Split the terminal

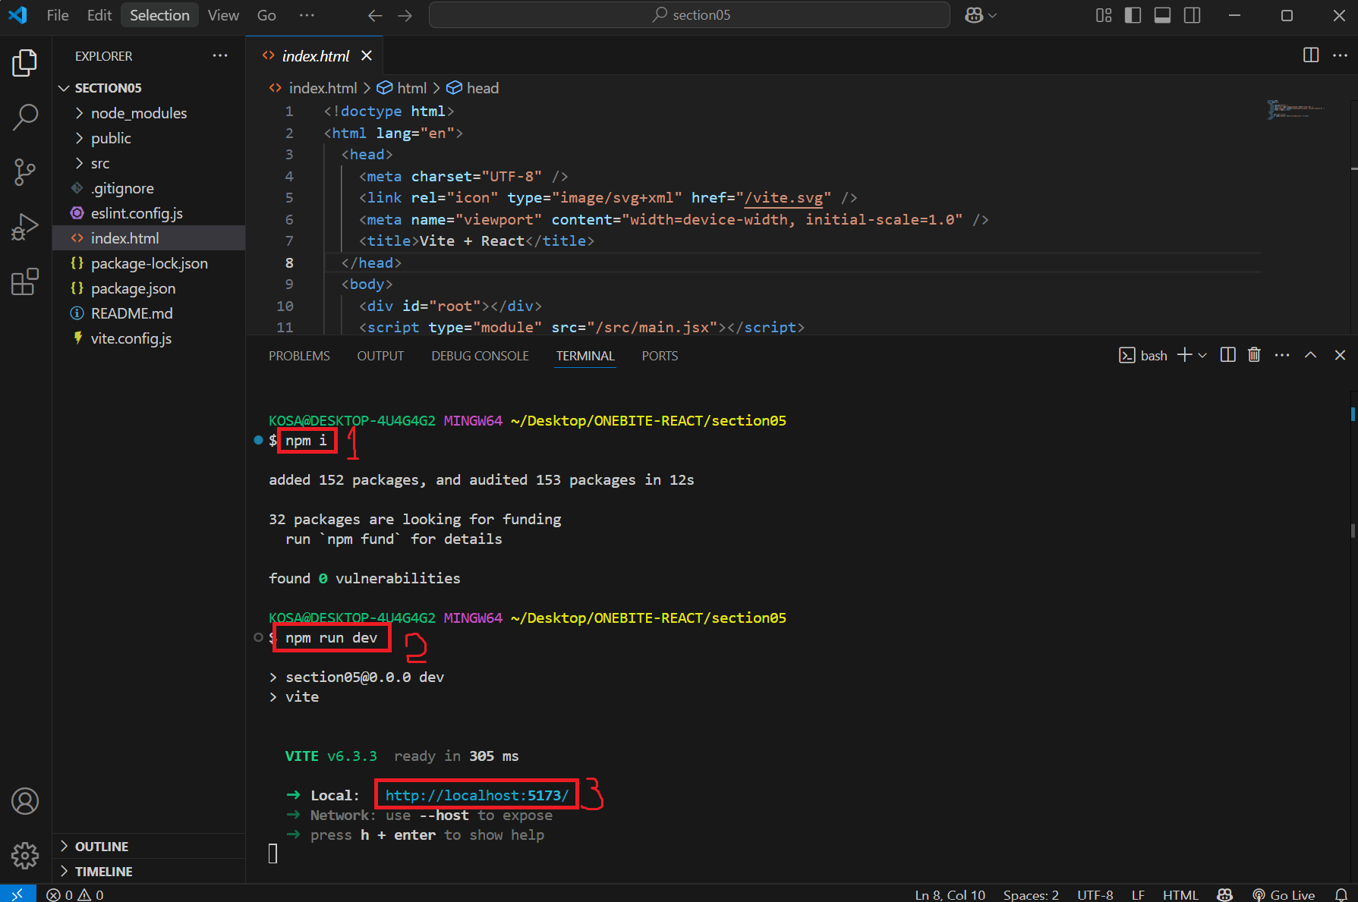tap(1227, 355)
